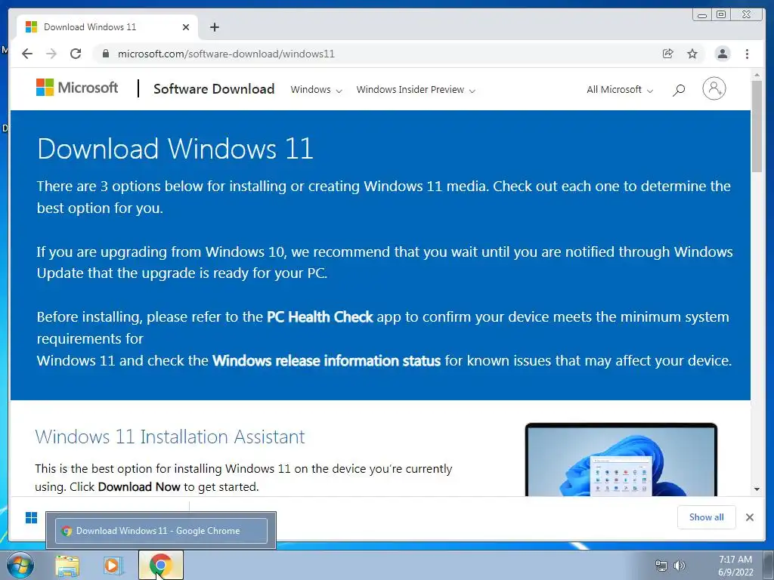Close the downloads bar
Image resolution: width=774 pixels, height=580 pixels.
(750, 517)
